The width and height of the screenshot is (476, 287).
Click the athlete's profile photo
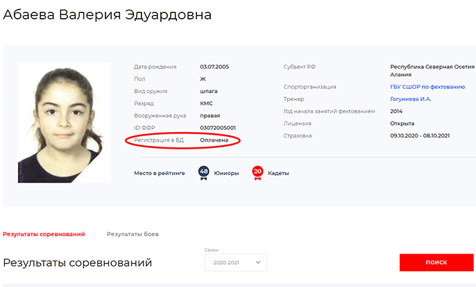[65, 123]
